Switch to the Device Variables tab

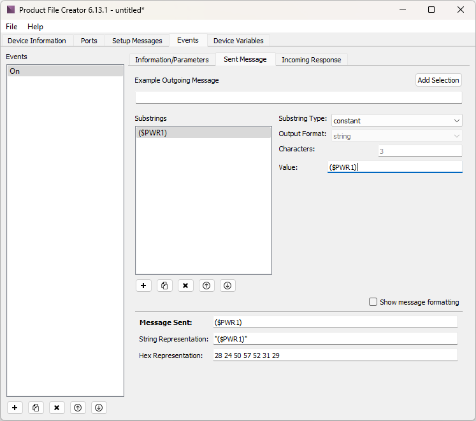pyautogui.click(x=238, y=41)
